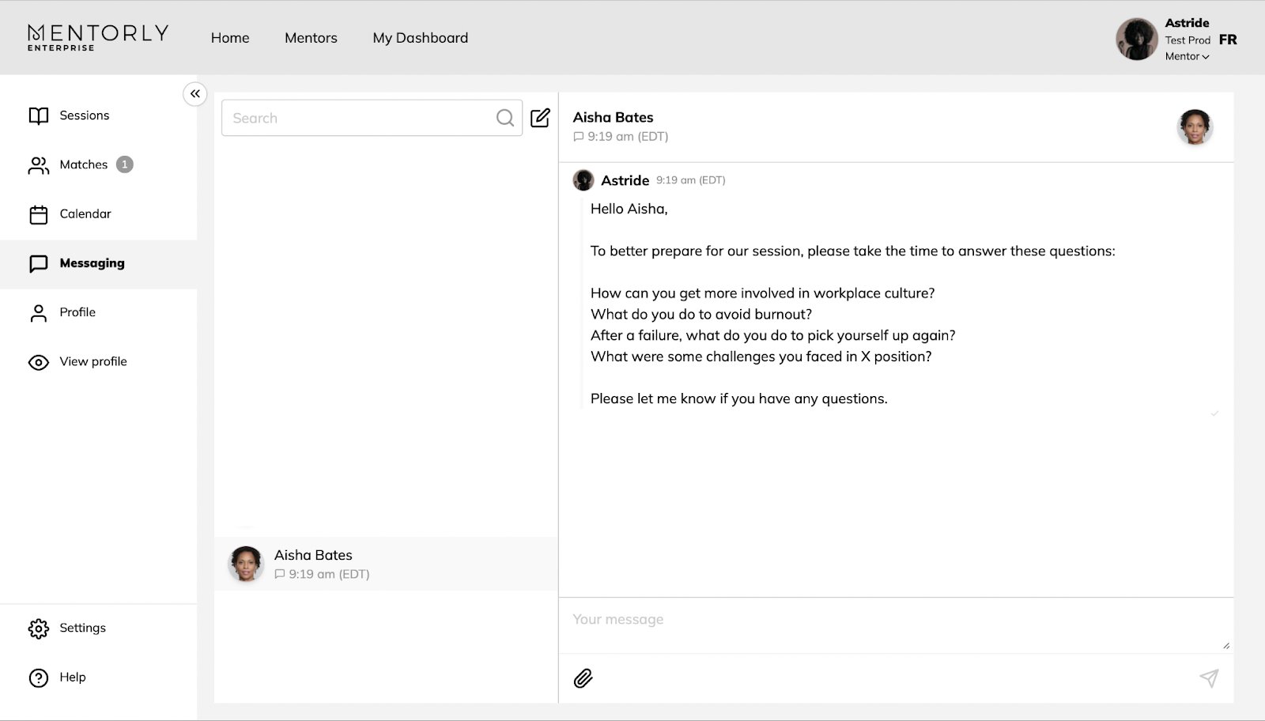1265x721 pixels.
Task: Expand the Mentor role dropdown
Action: [1187, 56]
